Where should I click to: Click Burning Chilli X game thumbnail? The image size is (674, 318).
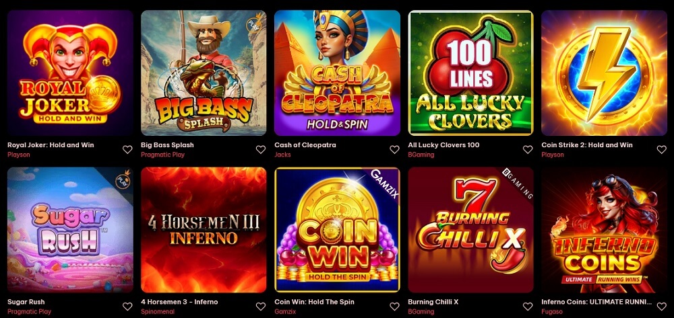pyautogui.click(x=470, y=230)
